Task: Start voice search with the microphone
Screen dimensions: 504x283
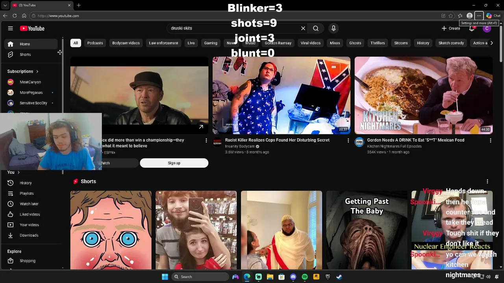Action: 334,28
